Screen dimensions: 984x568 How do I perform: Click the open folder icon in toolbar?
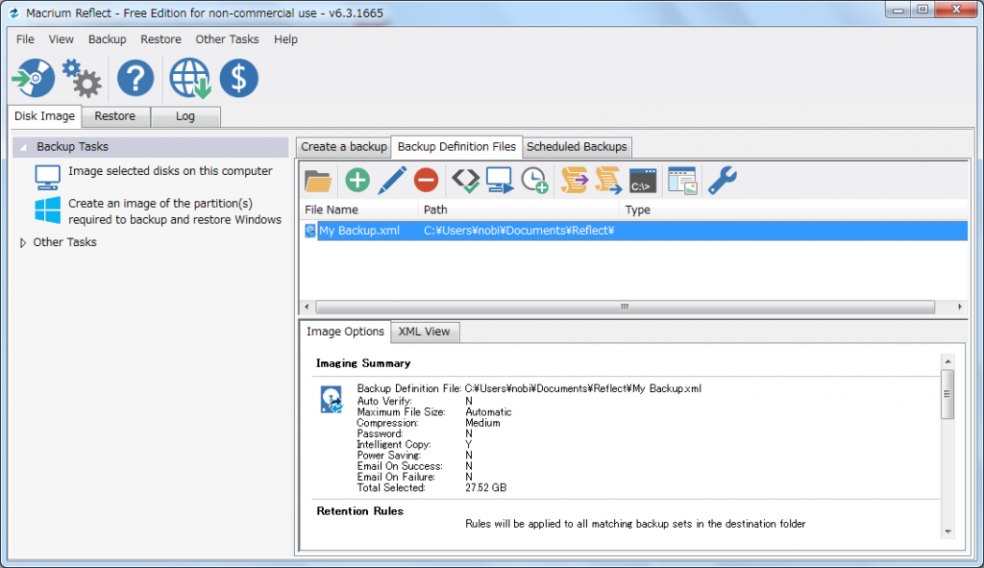318,181
